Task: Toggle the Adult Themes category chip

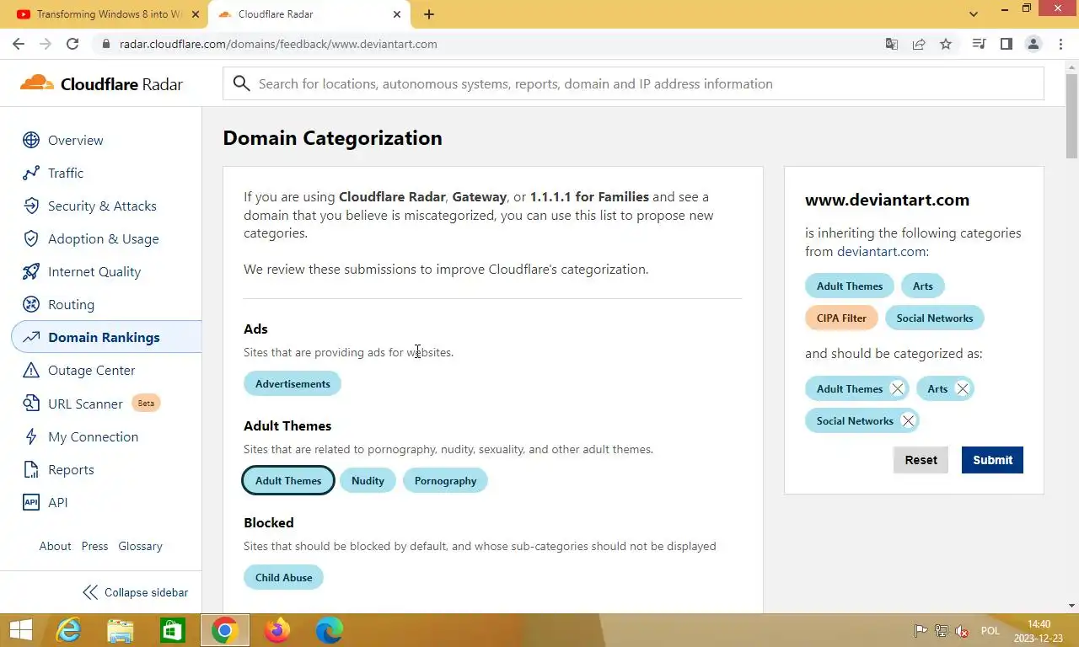Action: 288,480
